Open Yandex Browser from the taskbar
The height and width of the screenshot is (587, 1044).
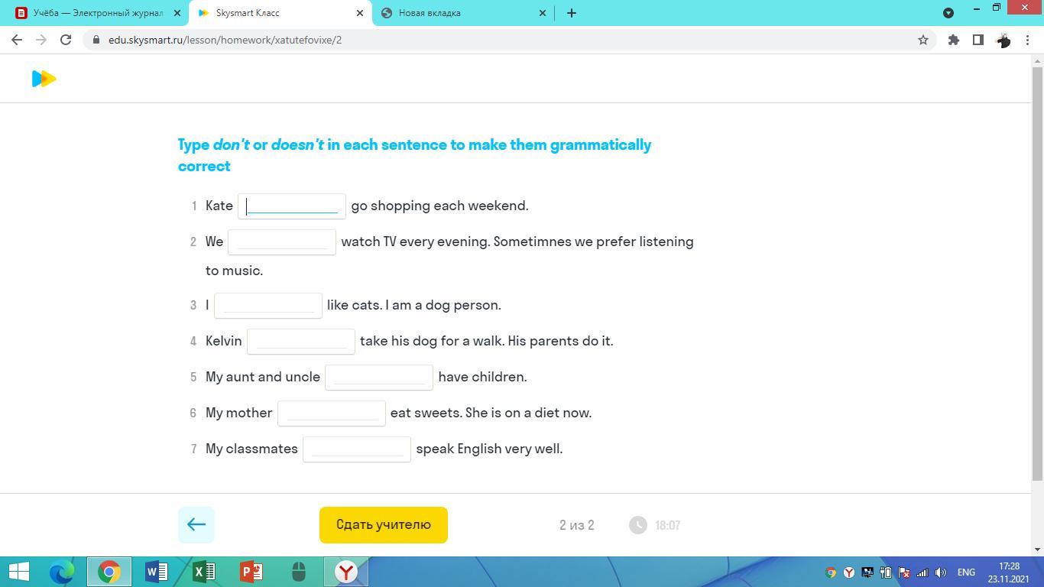tap(346, 572)
